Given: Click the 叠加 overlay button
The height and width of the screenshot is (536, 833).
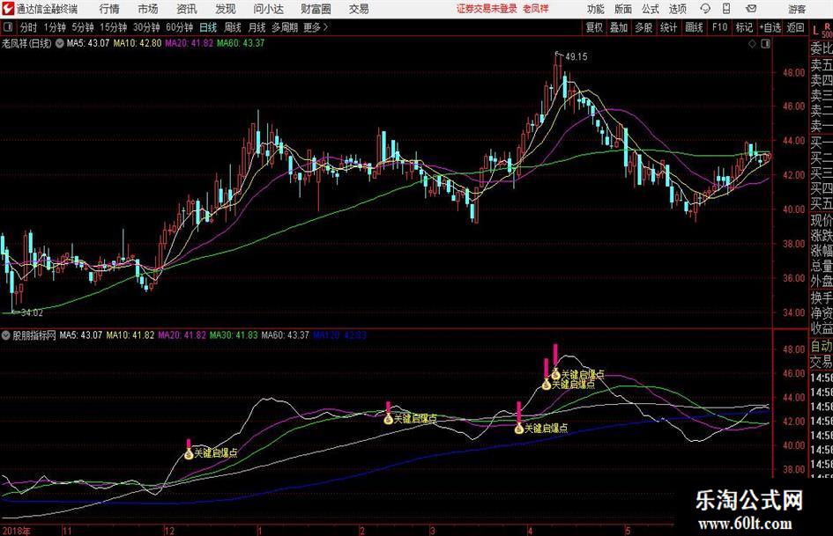Looking at the screenshot, I should pos(619,27).
